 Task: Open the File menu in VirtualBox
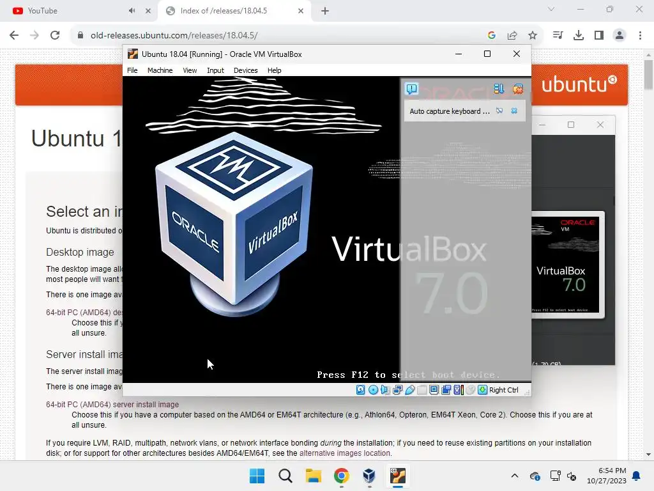[132, 70]
